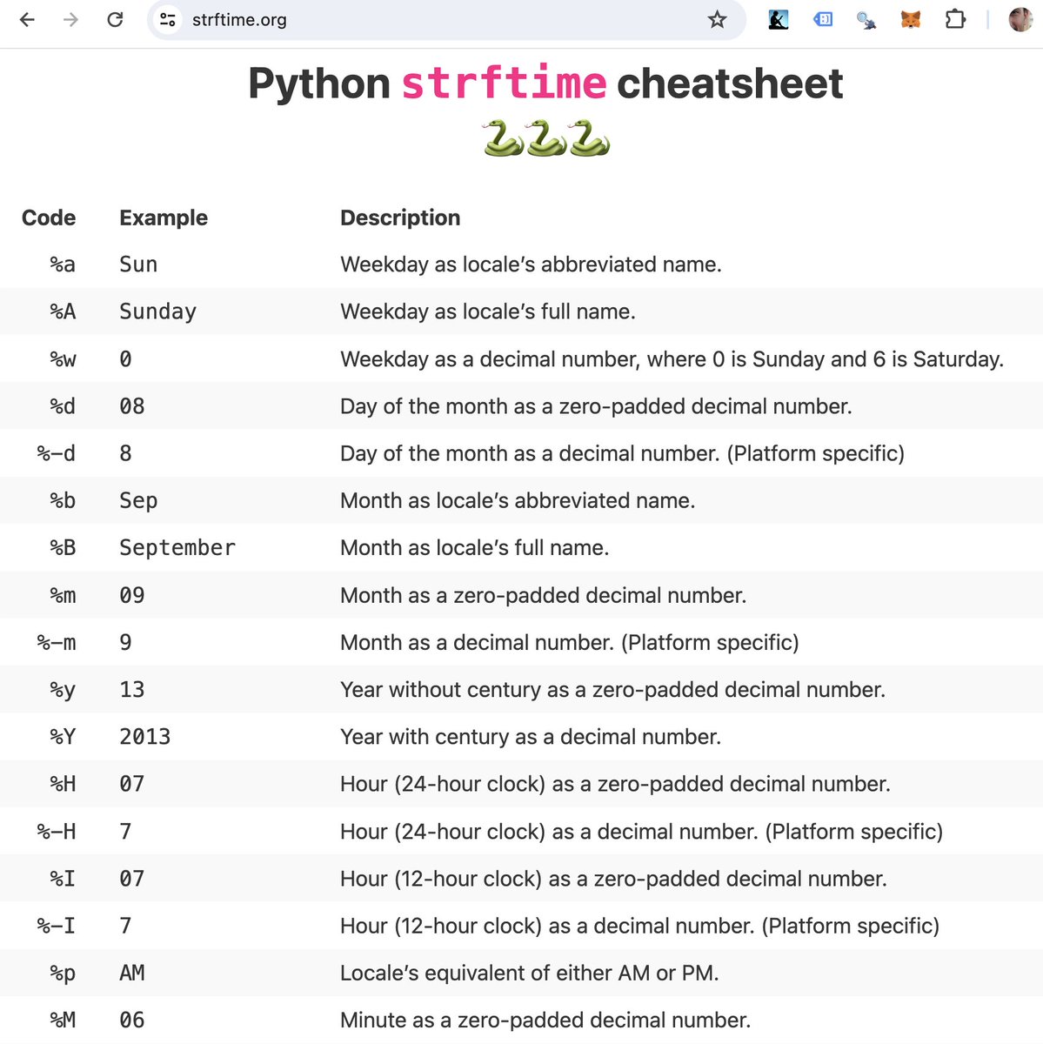The height and width of the screenshot is (1044, 1043).
Task: Click the Sunday example text
Action: pyautogui.click(x=157, y=311)
